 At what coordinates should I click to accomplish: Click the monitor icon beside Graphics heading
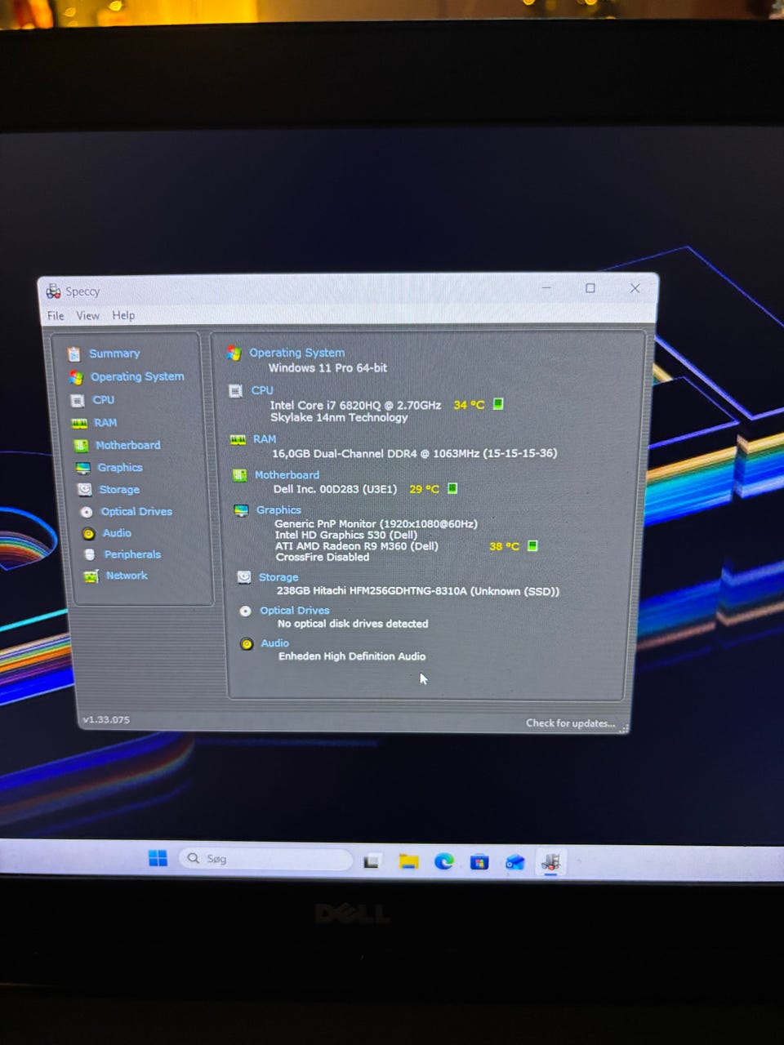click(241, 510)
